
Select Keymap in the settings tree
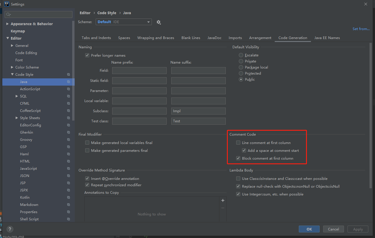click(18, 31)
